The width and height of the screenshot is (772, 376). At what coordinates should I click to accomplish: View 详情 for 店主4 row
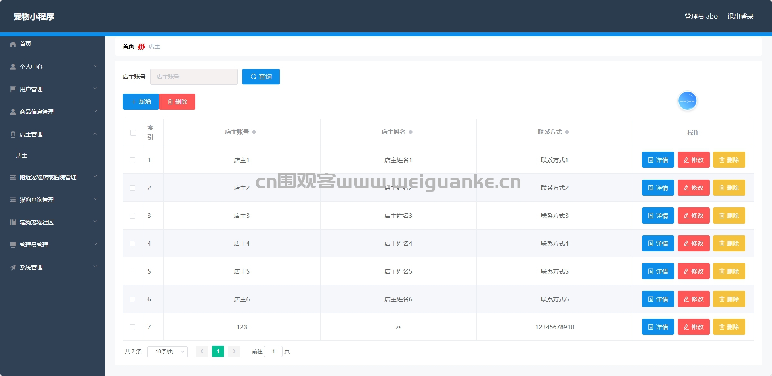click(658, 243)
